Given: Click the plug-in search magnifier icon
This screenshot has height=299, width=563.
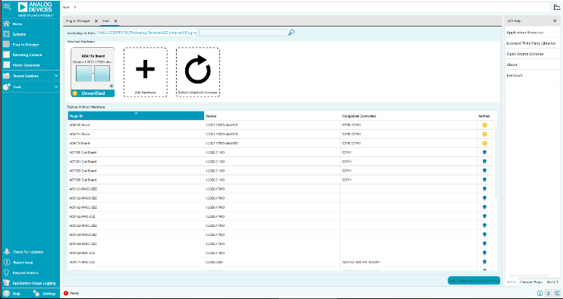Looking at the screenshot, I should tap(291, 33).
